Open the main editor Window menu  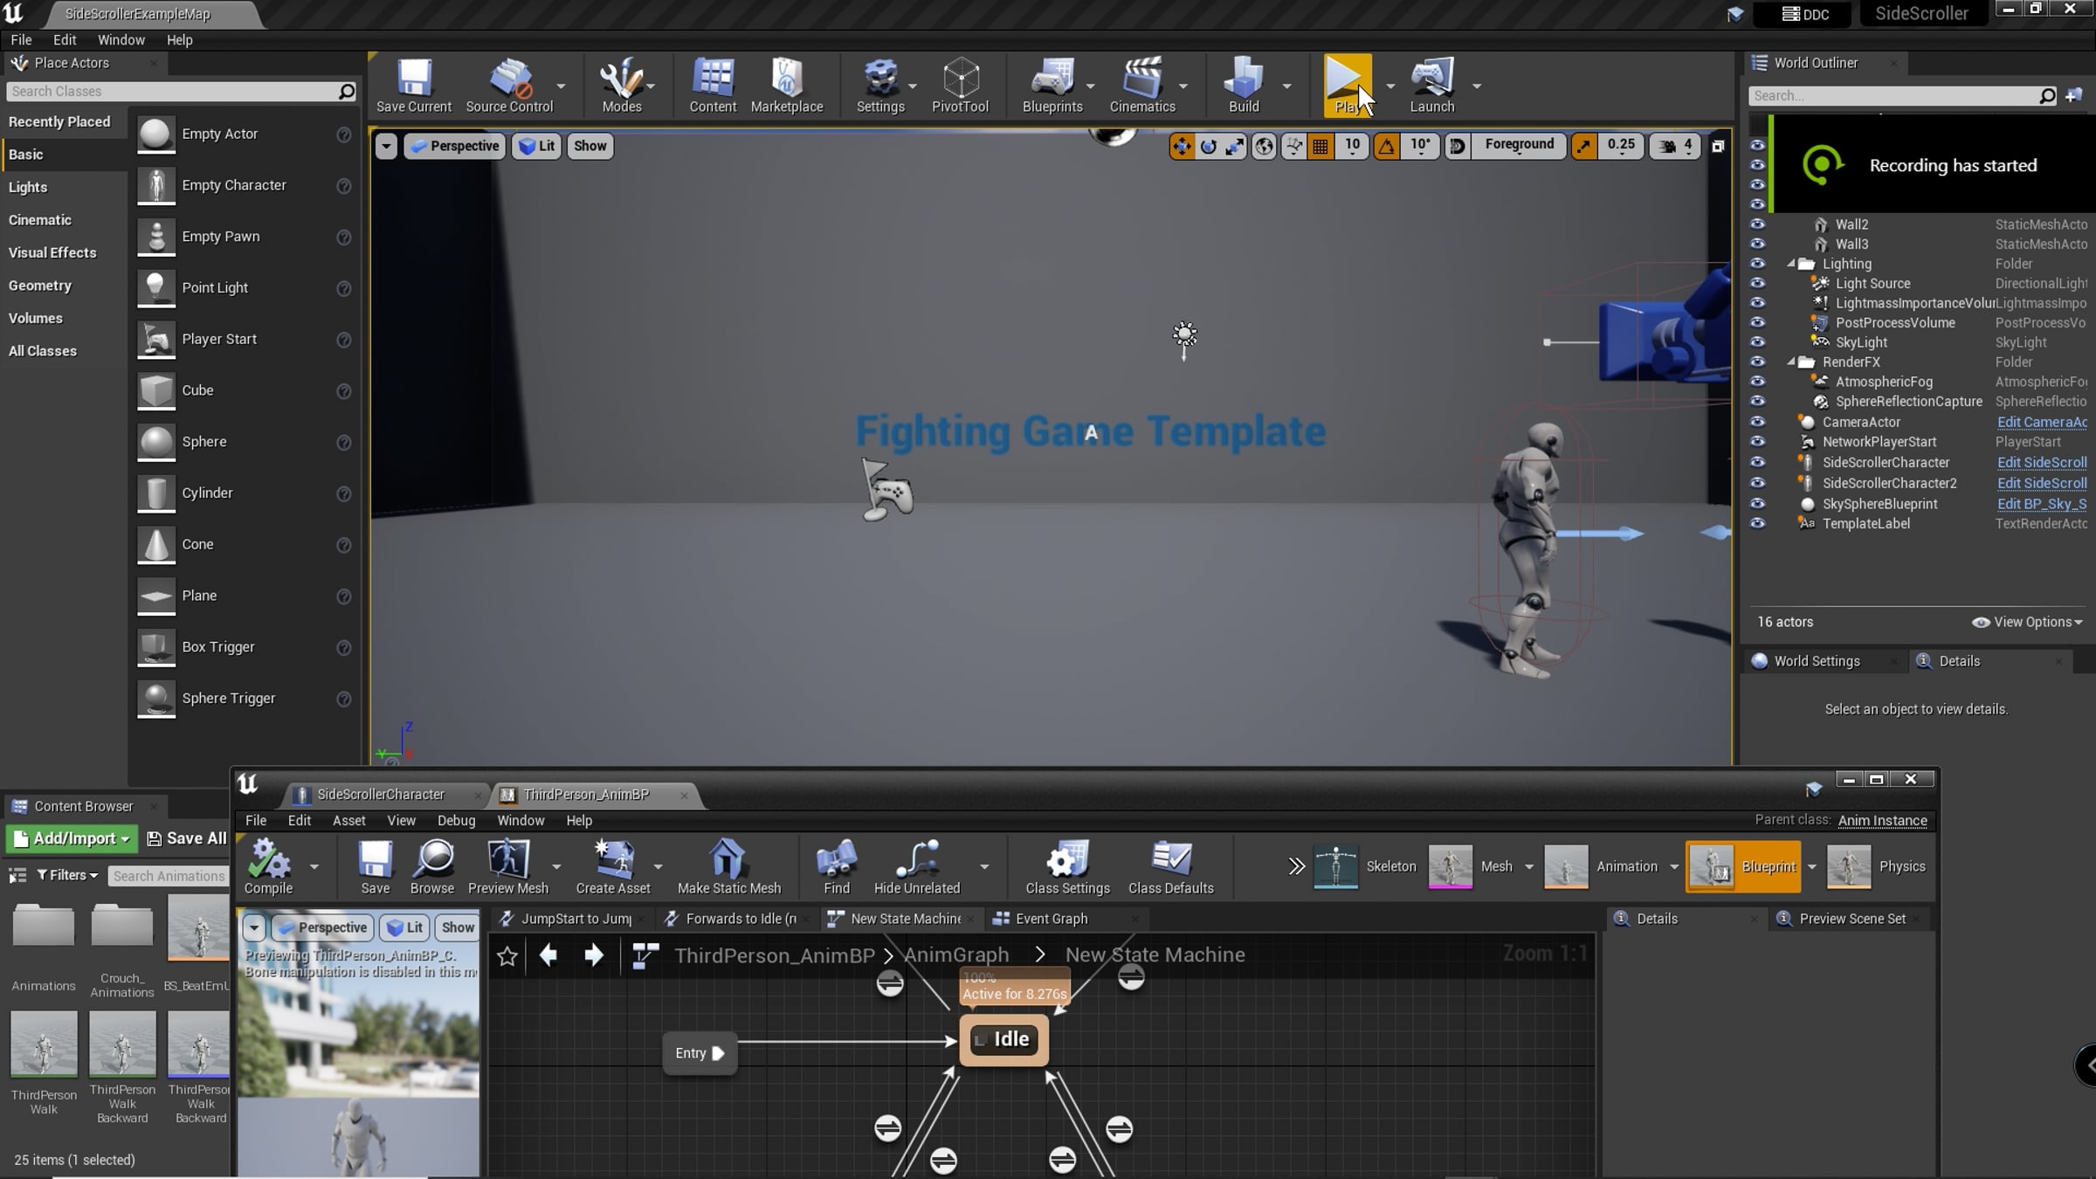coord(121,40)
